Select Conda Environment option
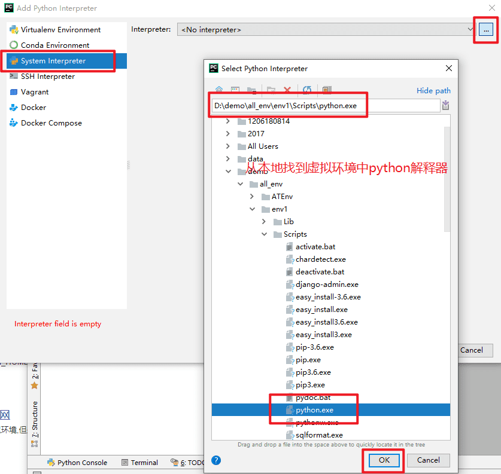The height and width of the screenshot is (474, 501). coord(66,45)
